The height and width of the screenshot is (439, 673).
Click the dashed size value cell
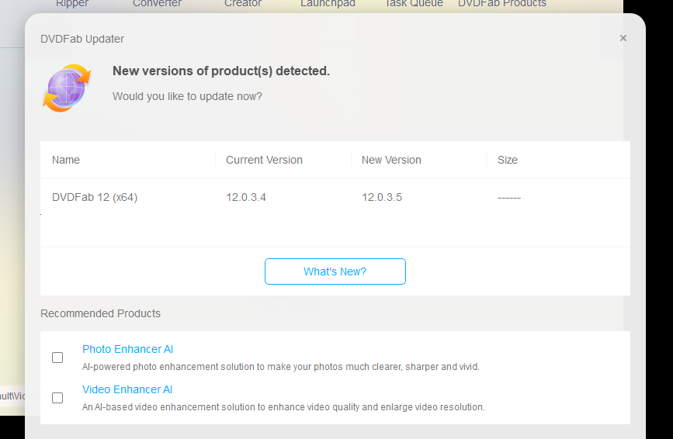(x=509, y=198)
